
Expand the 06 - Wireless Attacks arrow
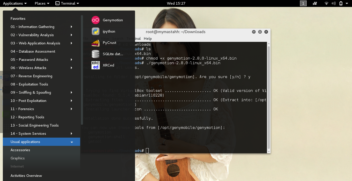[x=71, y=68]
